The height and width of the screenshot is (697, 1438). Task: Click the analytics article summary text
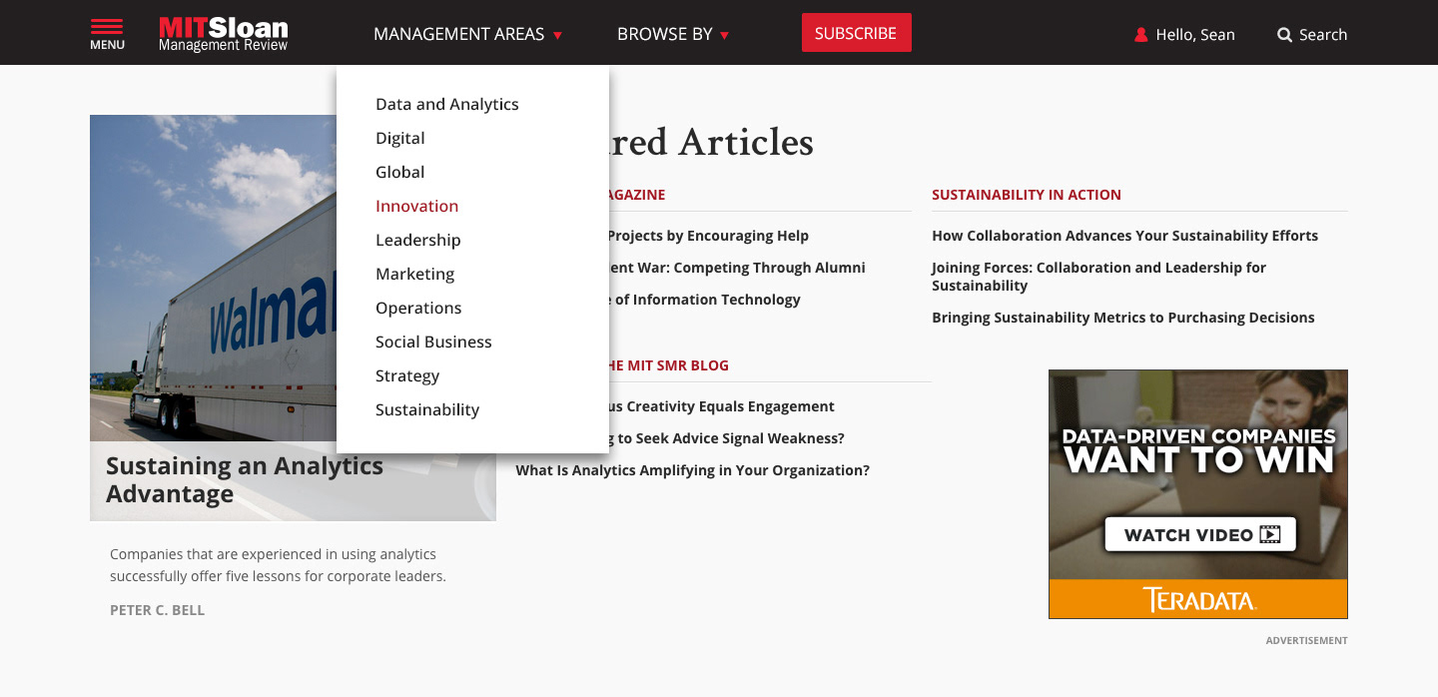point(278,565)
